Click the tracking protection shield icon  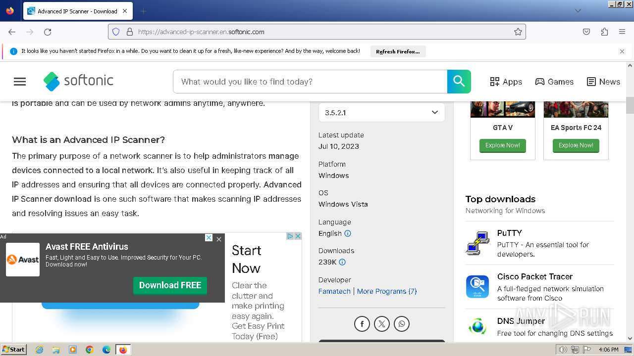[116, 32]
